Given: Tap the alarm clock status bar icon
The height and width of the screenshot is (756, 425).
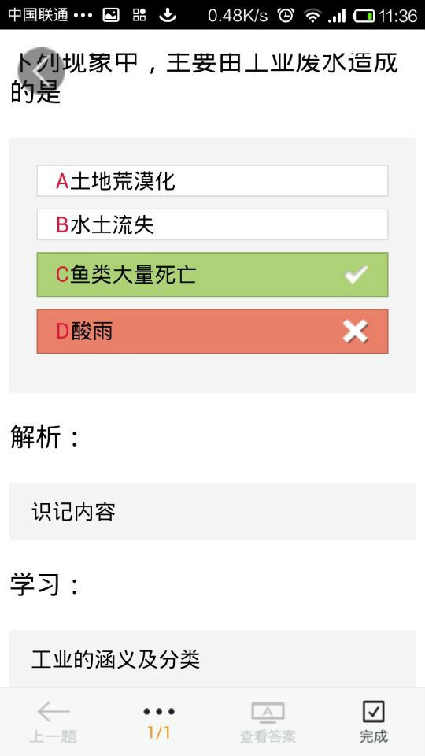Looking at the screenshot, I should (286, 16).
